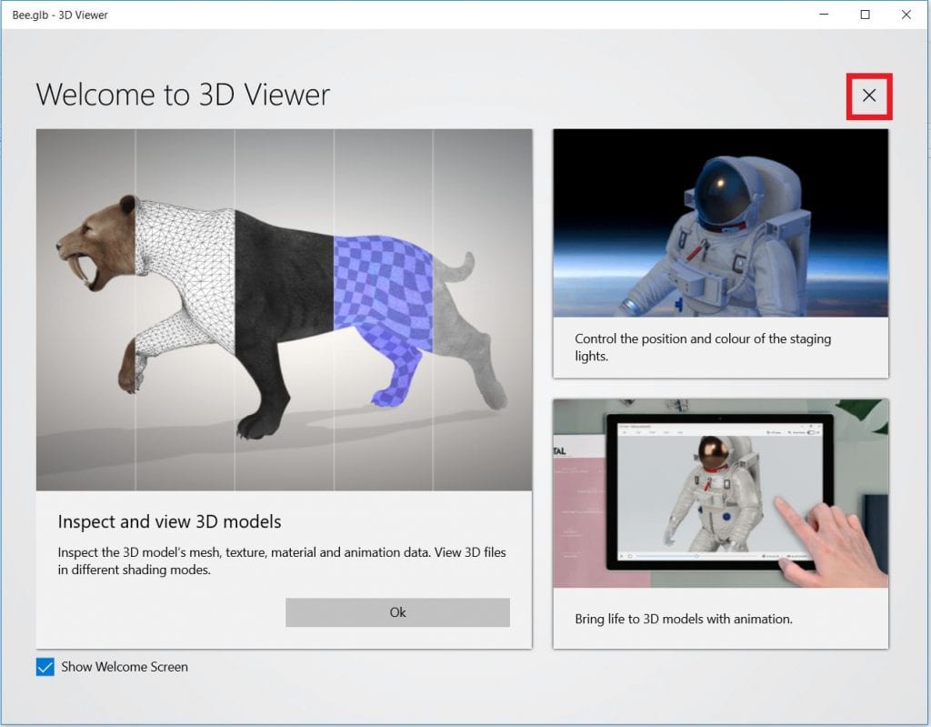Click the staging lights caption text
Viewport: 931px width, 727px height.
pos(703,347)
